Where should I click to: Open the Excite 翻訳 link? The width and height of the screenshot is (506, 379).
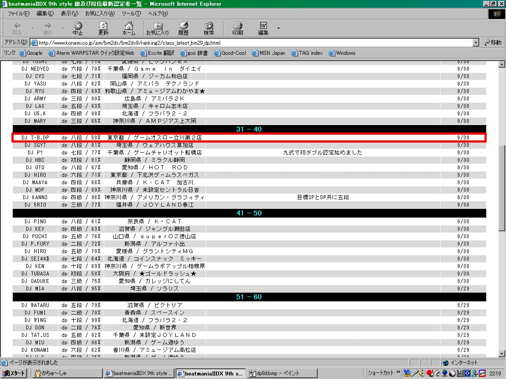pyautogui.click(x=157, y=53)
